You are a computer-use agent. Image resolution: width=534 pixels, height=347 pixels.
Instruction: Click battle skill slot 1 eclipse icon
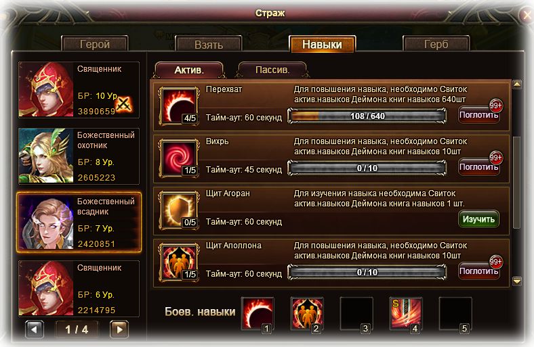258,314
